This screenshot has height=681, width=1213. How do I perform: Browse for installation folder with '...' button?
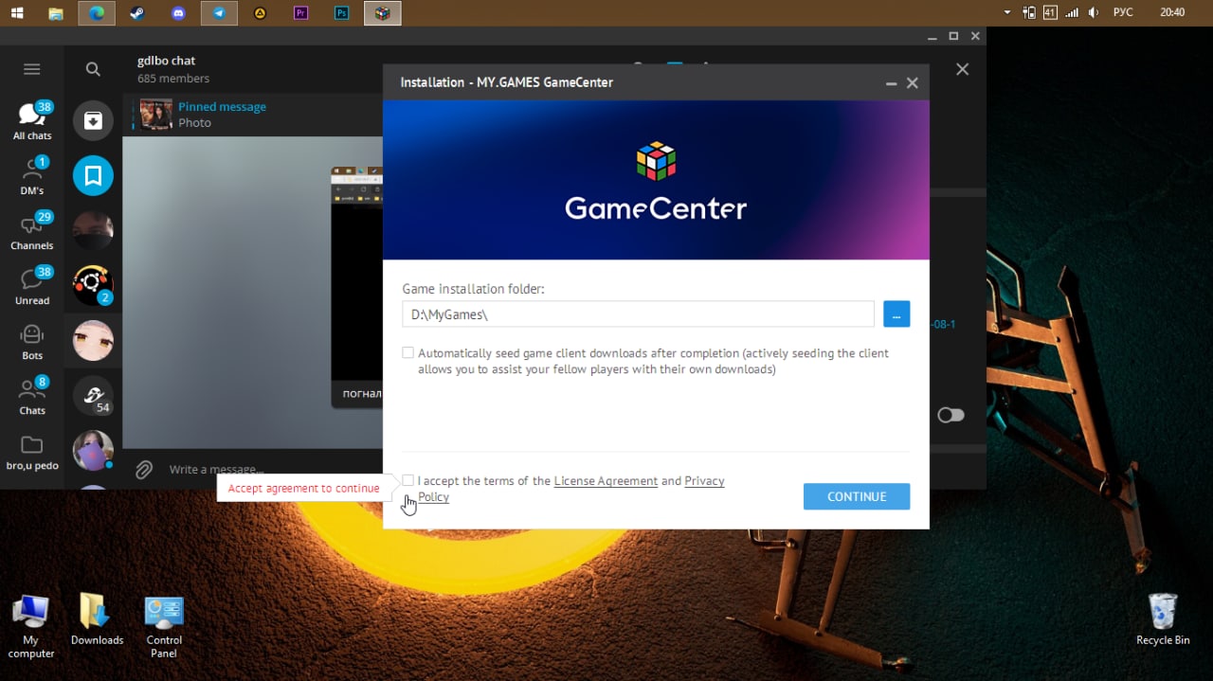point(896,314)
